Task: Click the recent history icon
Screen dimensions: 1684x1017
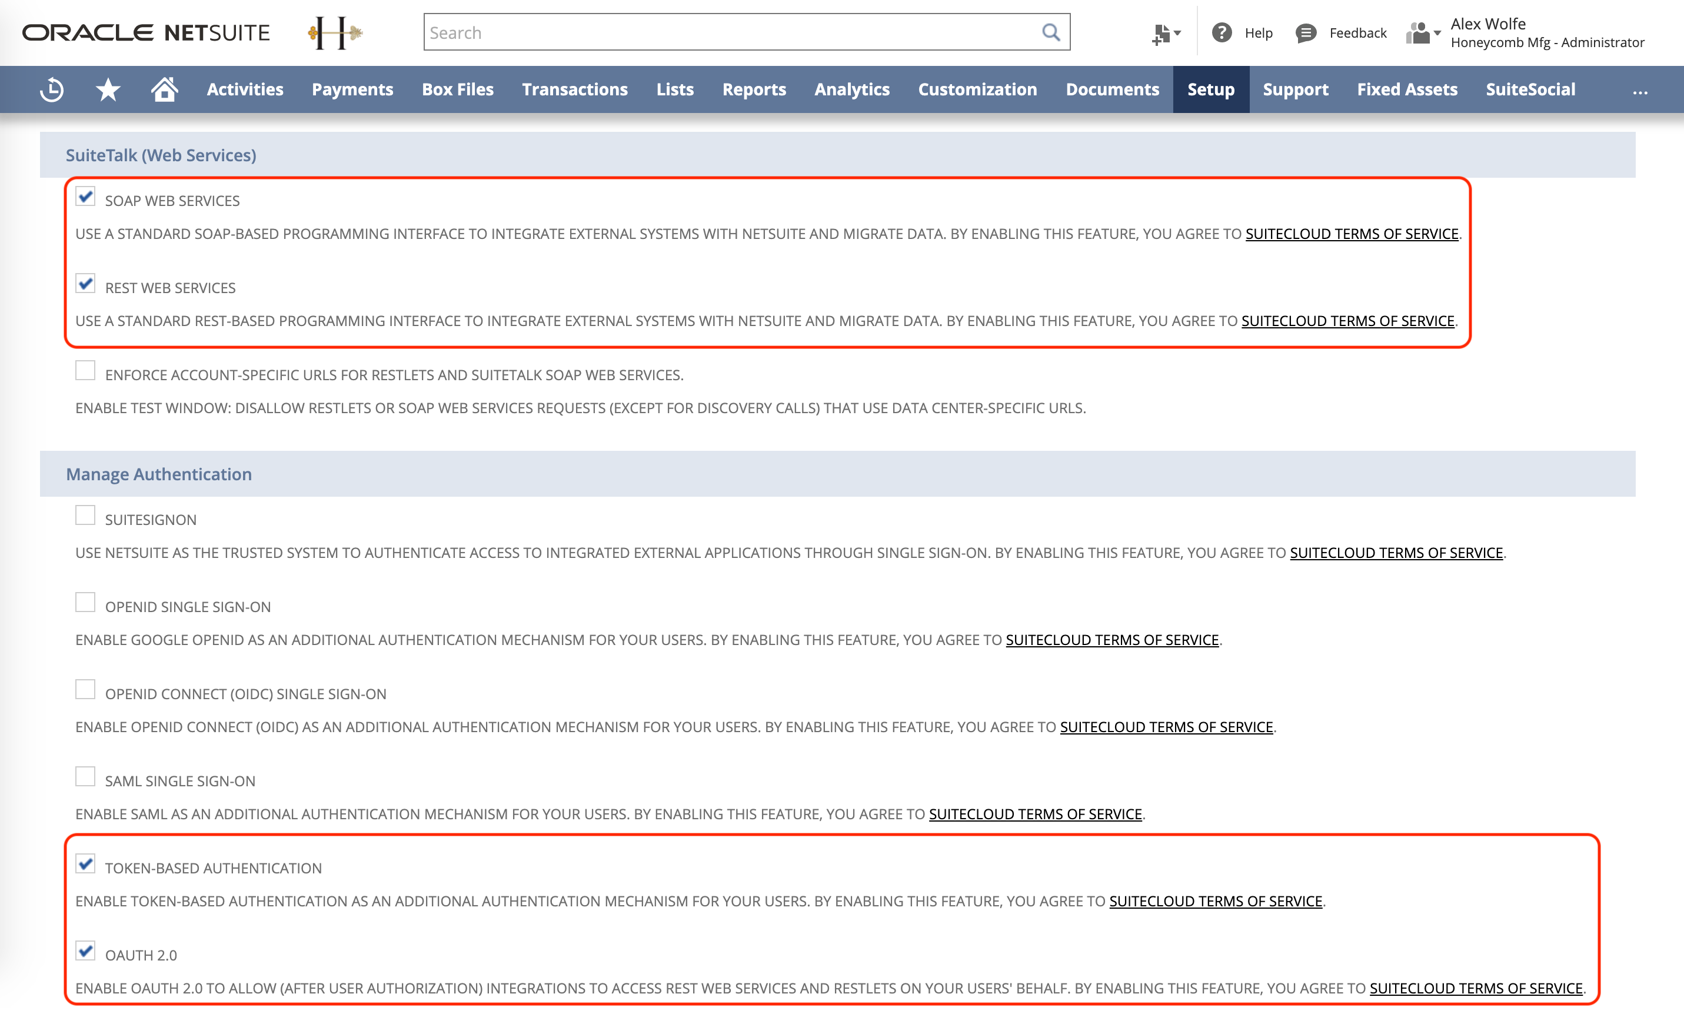Action: pyautogui.click(x=53, y=89)
